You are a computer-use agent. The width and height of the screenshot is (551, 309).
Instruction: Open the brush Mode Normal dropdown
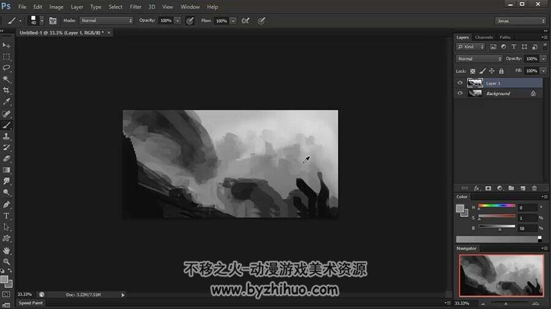pos(107,21)
